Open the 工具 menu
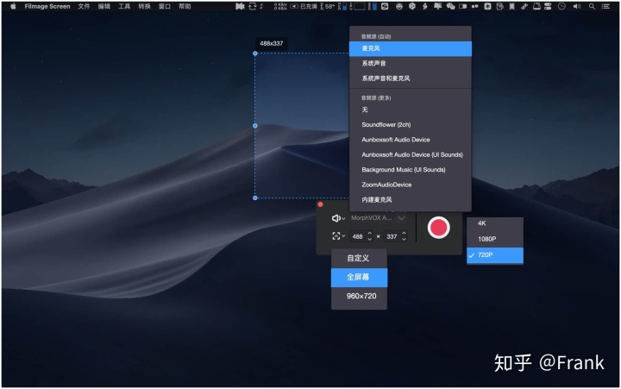621x389 pixels. click(x=124, y=6)
